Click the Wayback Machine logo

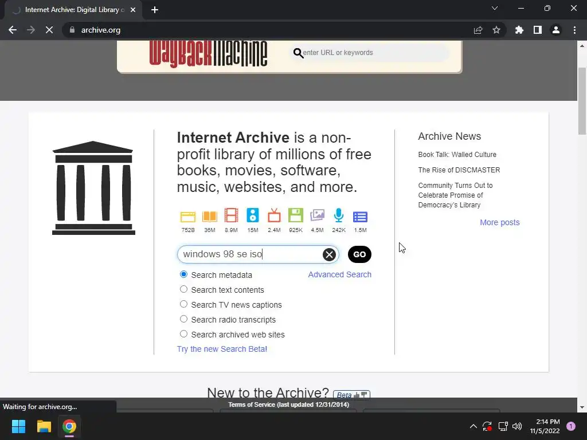click(208, 53)
